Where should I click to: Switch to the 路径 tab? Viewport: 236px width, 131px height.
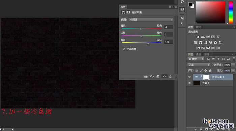click(207, 54)
